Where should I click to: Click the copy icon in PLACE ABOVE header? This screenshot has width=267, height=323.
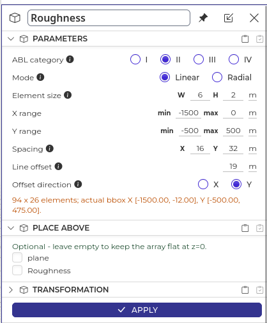click(245, 228)
